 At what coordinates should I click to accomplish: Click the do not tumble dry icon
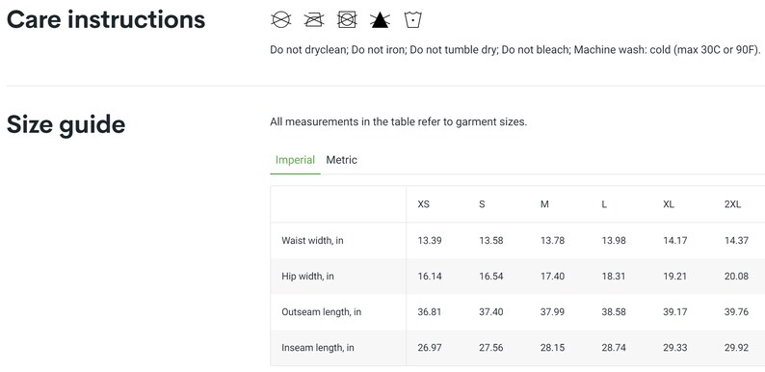(x=347, y=19)
